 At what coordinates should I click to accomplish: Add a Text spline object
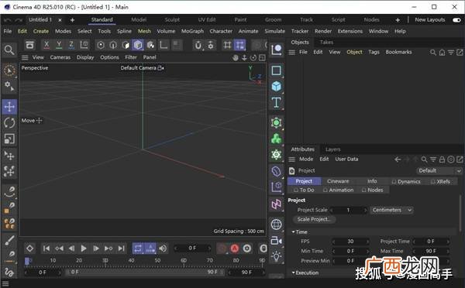click(x=276, y=102)
